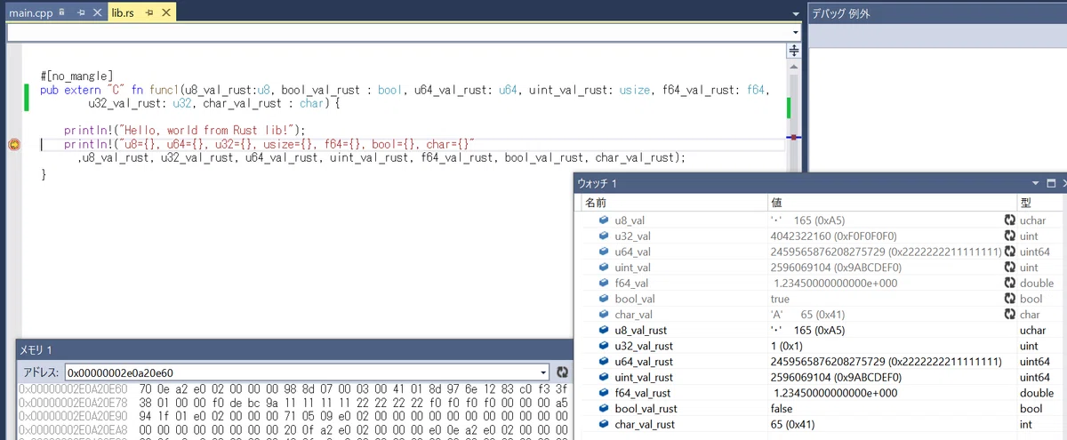Select the bool_val_rust watch name
The height and width of the screenshot is (440, 1067).
click(646, 409)
